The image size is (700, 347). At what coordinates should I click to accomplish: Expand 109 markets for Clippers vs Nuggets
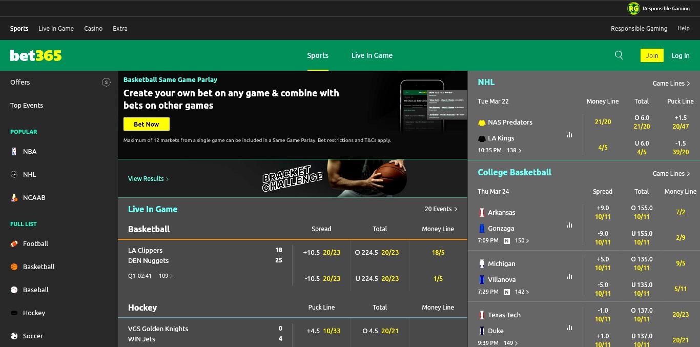(x=166, y=276)
